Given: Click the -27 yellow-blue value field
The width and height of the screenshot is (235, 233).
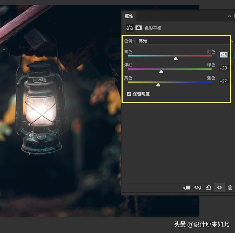Looking at the screenshot, I should click(226, 81).
